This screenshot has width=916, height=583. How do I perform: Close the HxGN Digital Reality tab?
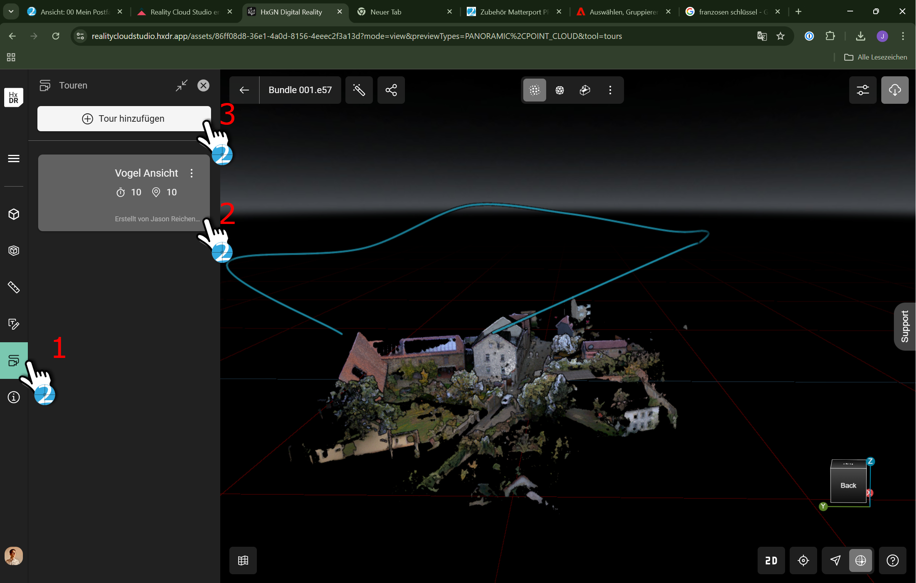click(340, 12)
